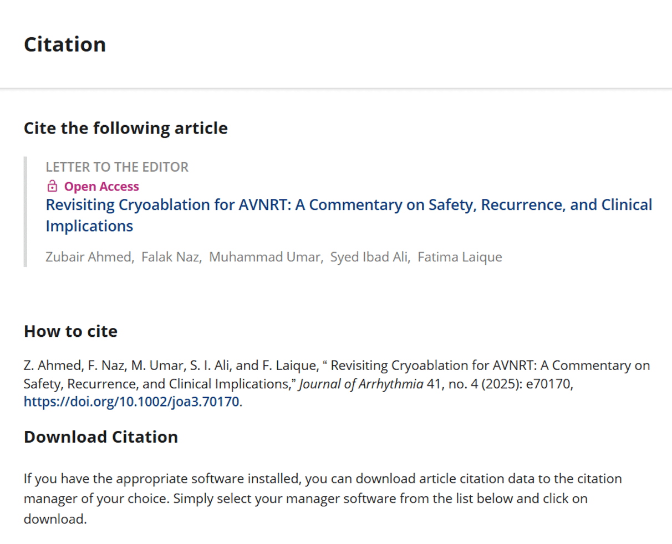672x544 pixels.
Task: Click the "Cite the following article" heading
Action: tap(125, 128)
